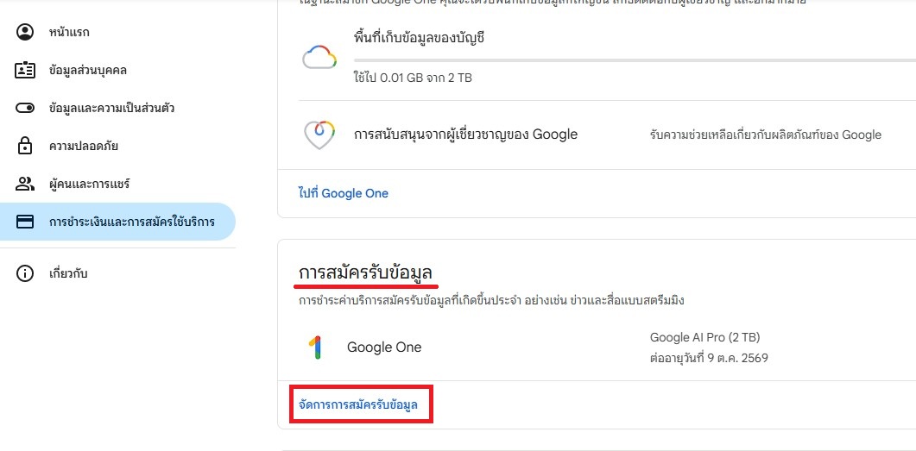Open หน้าแรก in the sidebar
Viewport: 916px width, 451px height.
tap(69, 33)
